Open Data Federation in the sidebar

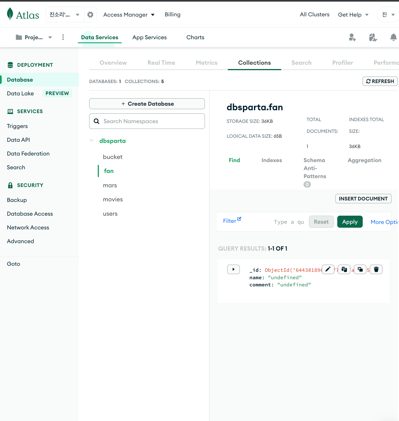point(28,154)
